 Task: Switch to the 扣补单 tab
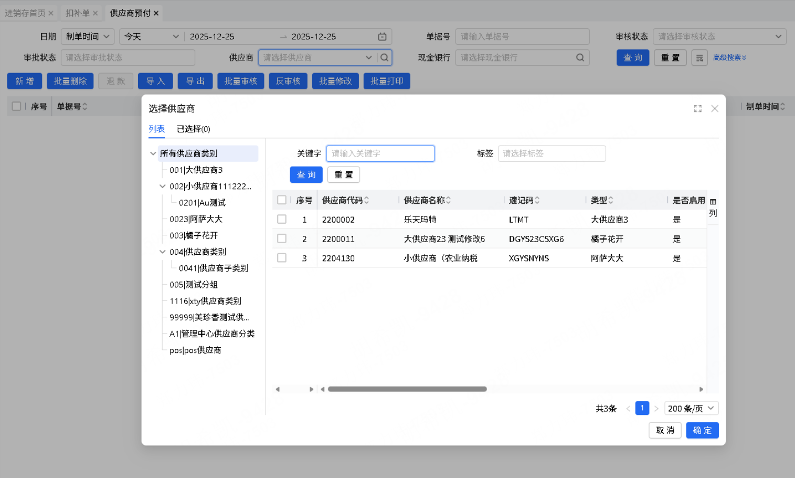(x=77, y=13)
